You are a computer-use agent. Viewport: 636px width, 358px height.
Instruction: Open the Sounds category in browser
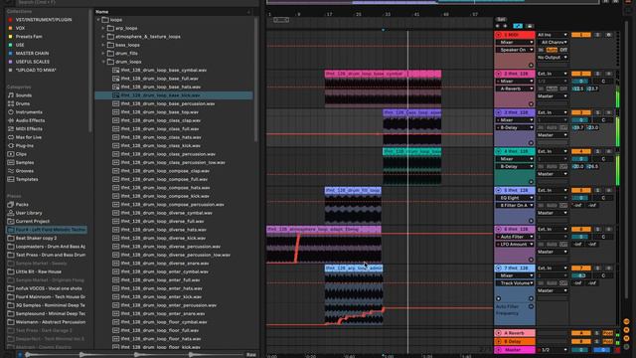pyautogui.click(x=24, y=95)
